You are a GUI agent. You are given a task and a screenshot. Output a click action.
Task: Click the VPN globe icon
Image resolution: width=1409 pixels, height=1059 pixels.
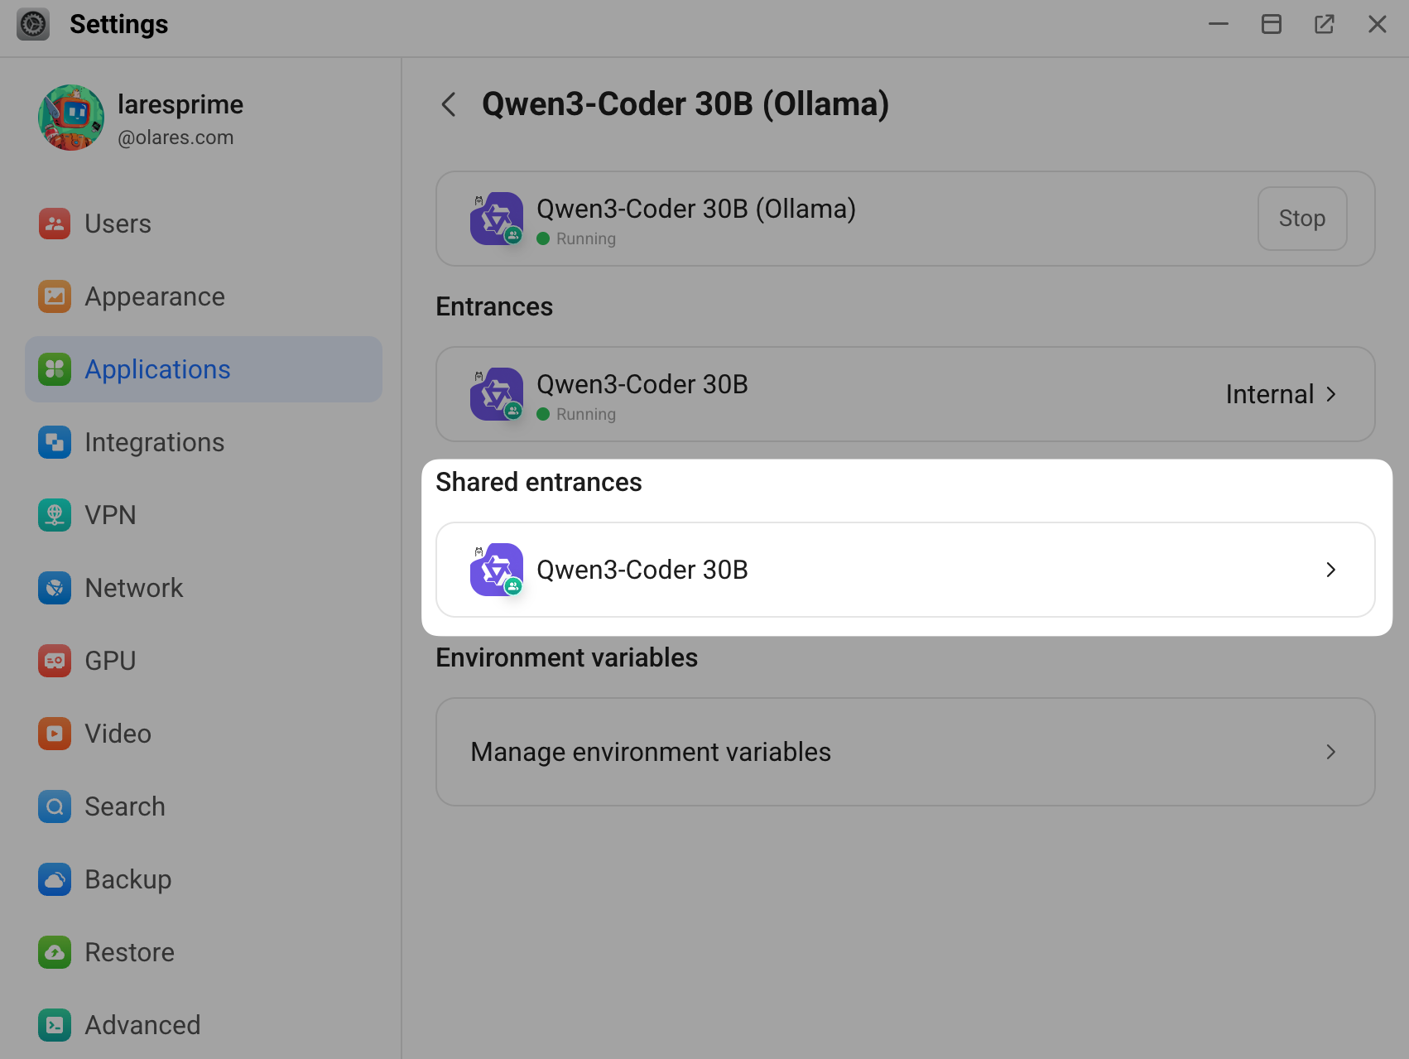55,515
